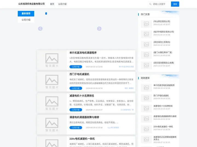Click thumbnail beside (临沂外墙高空清洗公司)
Image resolution: width=197 pixels, height=147 pixels.
tap(146, 34)
